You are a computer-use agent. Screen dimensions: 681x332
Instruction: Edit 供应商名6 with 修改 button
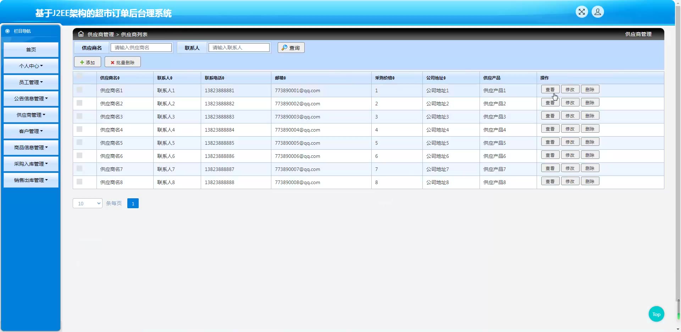pyautogui.click(x=570, y=155)
